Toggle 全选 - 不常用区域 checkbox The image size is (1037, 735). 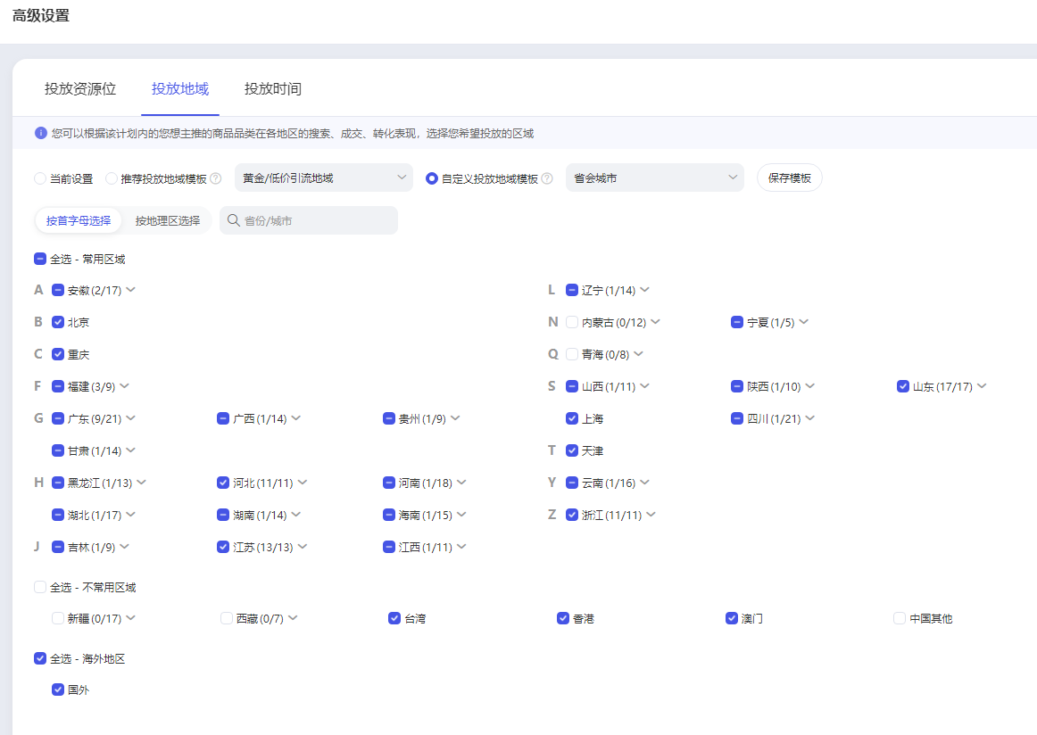pyautogui.click(x=40, y=587)
